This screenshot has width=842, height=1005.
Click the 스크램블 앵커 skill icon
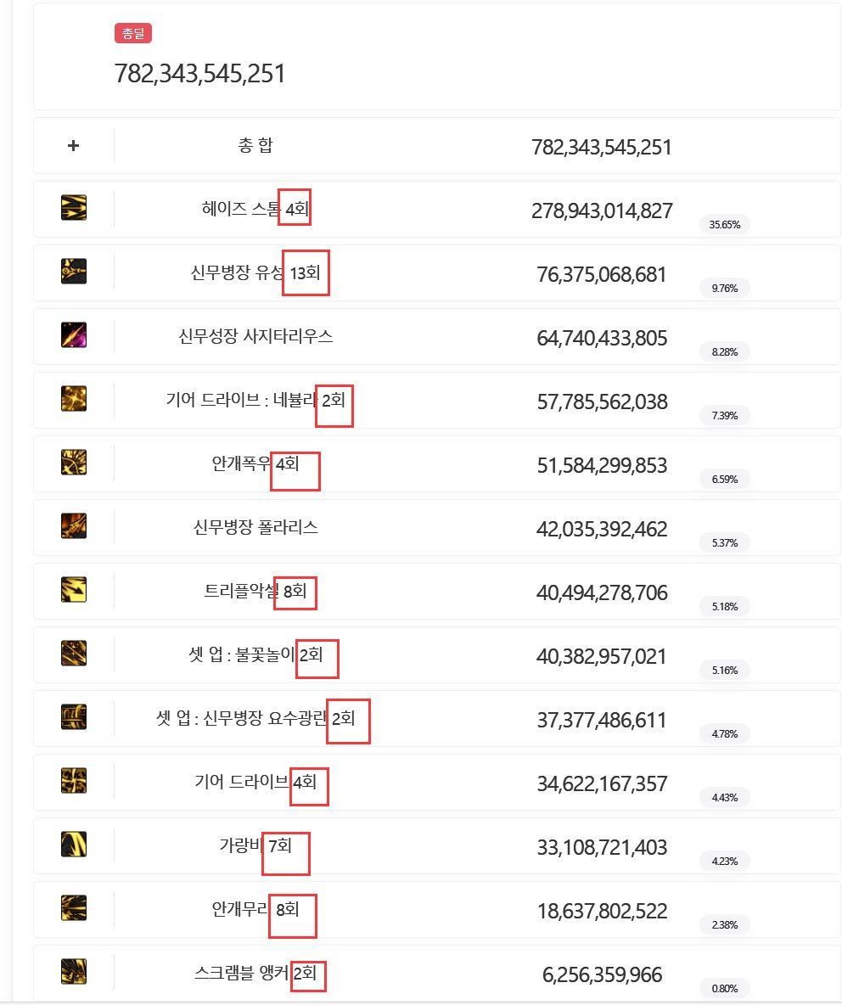coord(74,972)
